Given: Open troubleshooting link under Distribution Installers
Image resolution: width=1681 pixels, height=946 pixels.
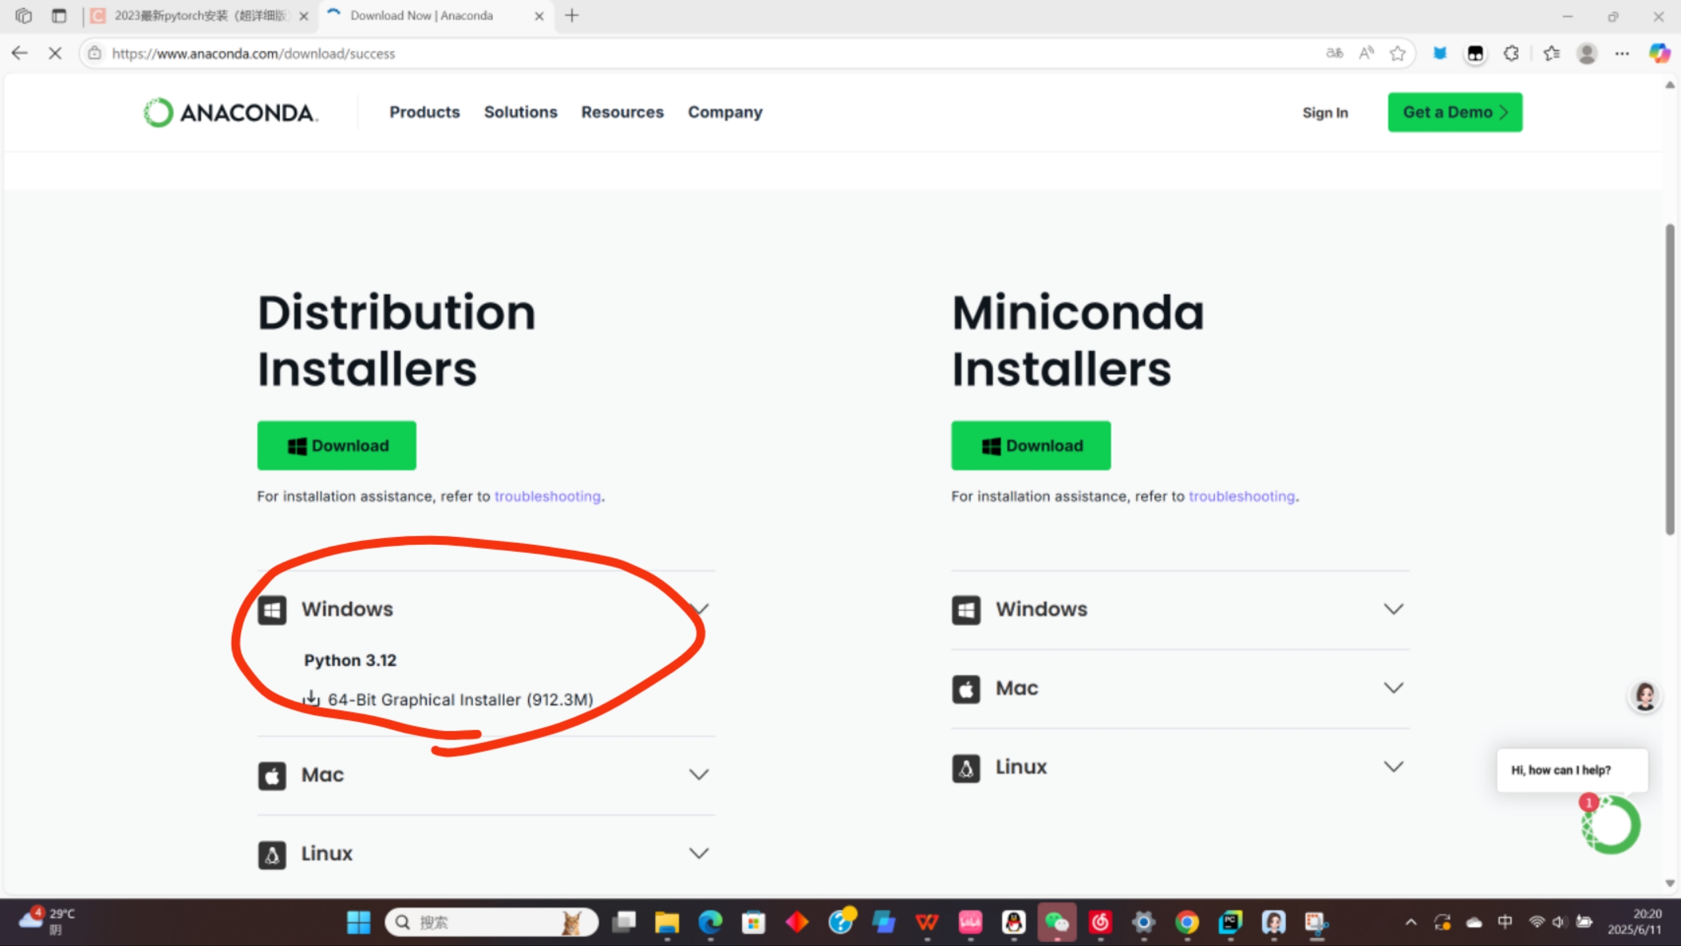Looking at the screenshot, I should coord(548,496).
